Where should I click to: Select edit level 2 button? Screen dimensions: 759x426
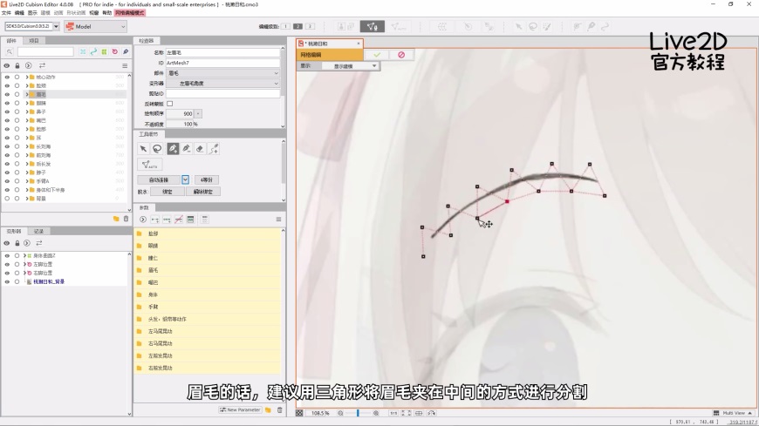point(297,27)
